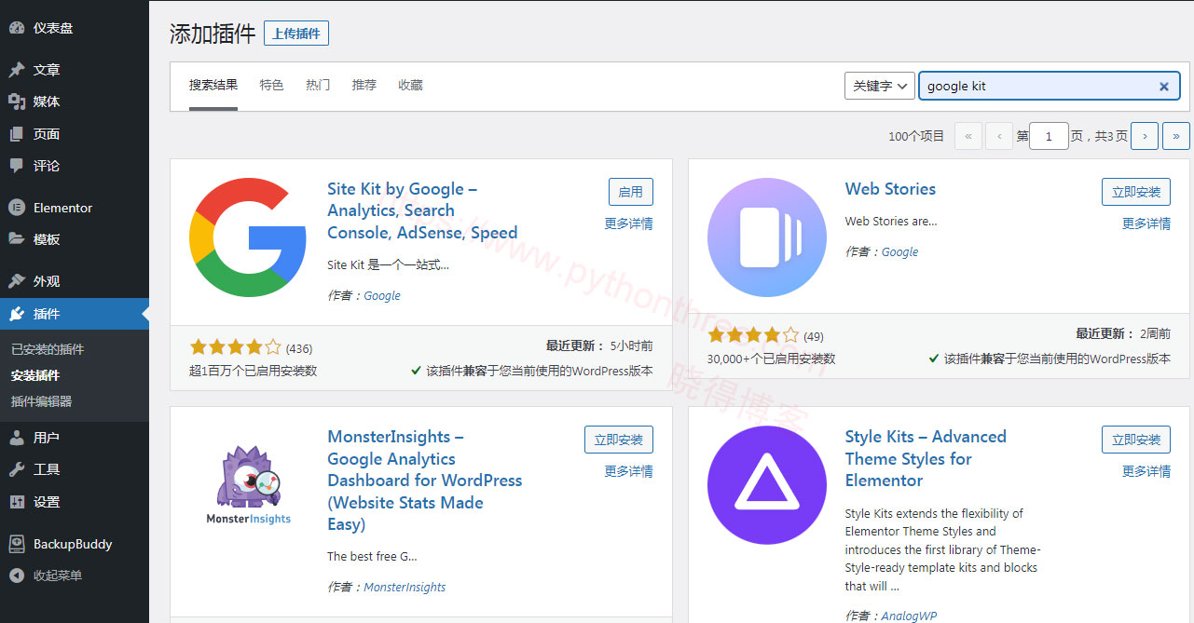Click the 评论 comment bubble icon
Image resolution: width=1194 pixels, height=623 pixels.
tap(17, 166)
